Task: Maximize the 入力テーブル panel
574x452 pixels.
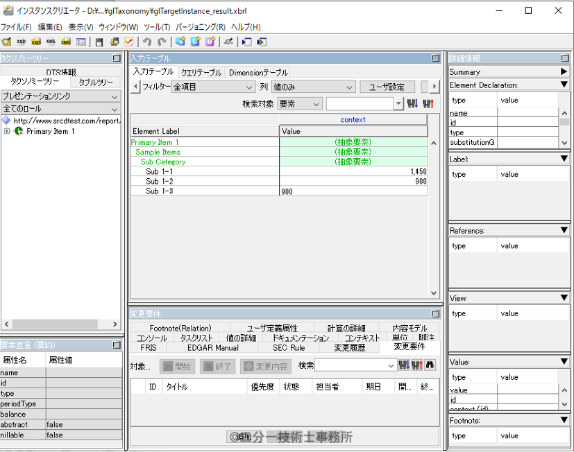Action: tap(435, 58)
